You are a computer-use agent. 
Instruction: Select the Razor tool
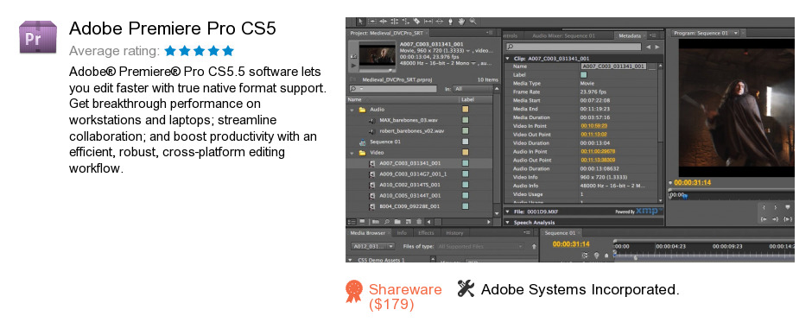(416, 22)
